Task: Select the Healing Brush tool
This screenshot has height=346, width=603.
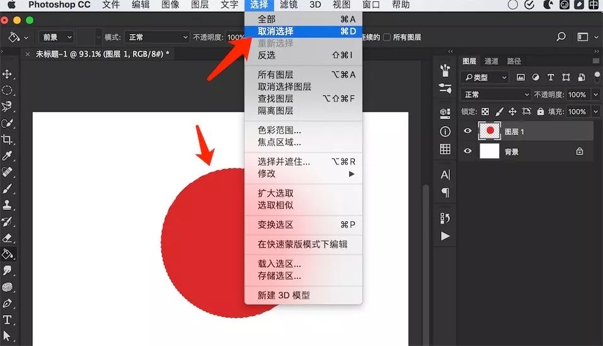Action: [x=7, y=172]
